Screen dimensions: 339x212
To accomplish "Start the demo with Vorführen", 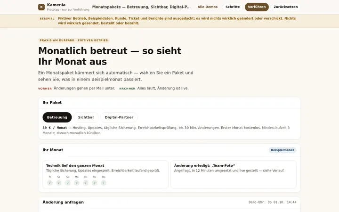I will [257, 7].
